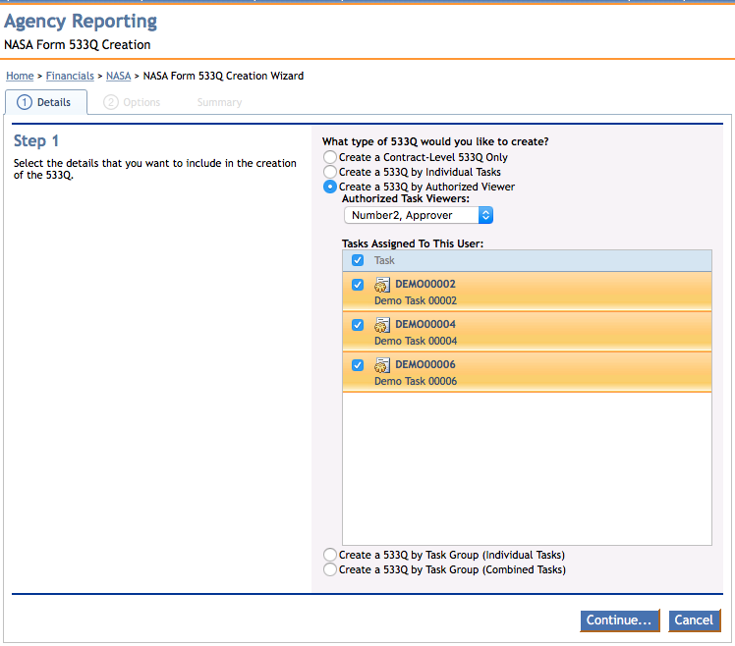The image size is (735, 646).
Task: Open the Financials breadcrumb link
Action: click(70, 76)
